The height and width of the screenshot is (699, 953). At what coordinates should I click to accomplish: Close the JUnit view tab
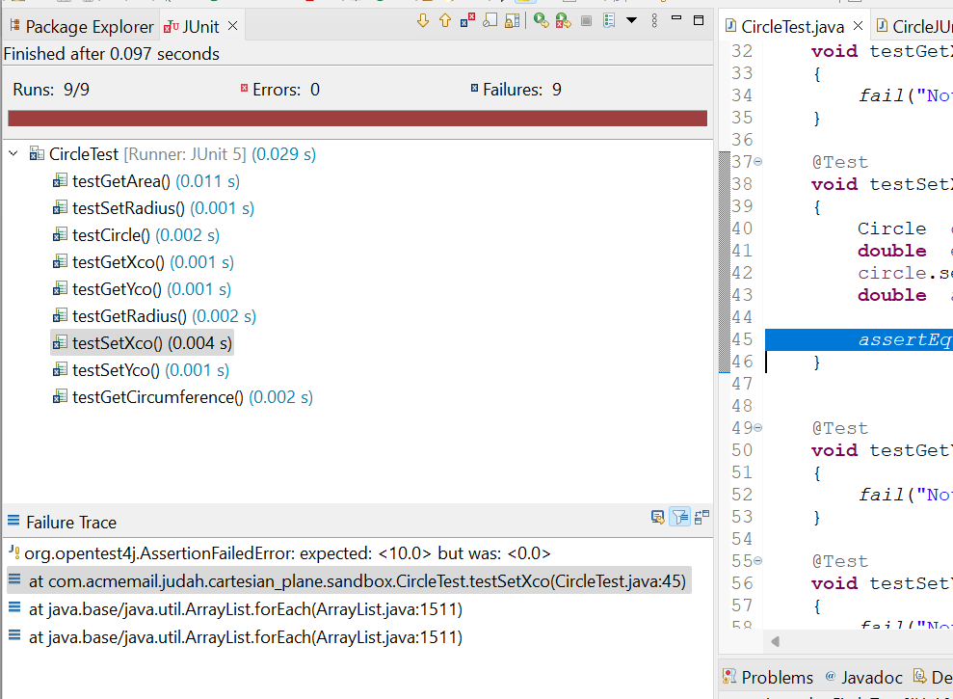tap(232, 26)
